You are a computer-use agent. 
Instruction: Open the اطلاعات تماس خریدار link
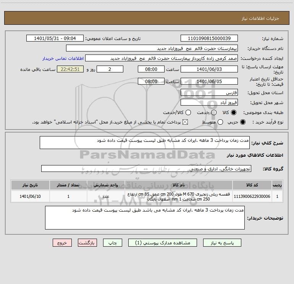click(63, 58)
